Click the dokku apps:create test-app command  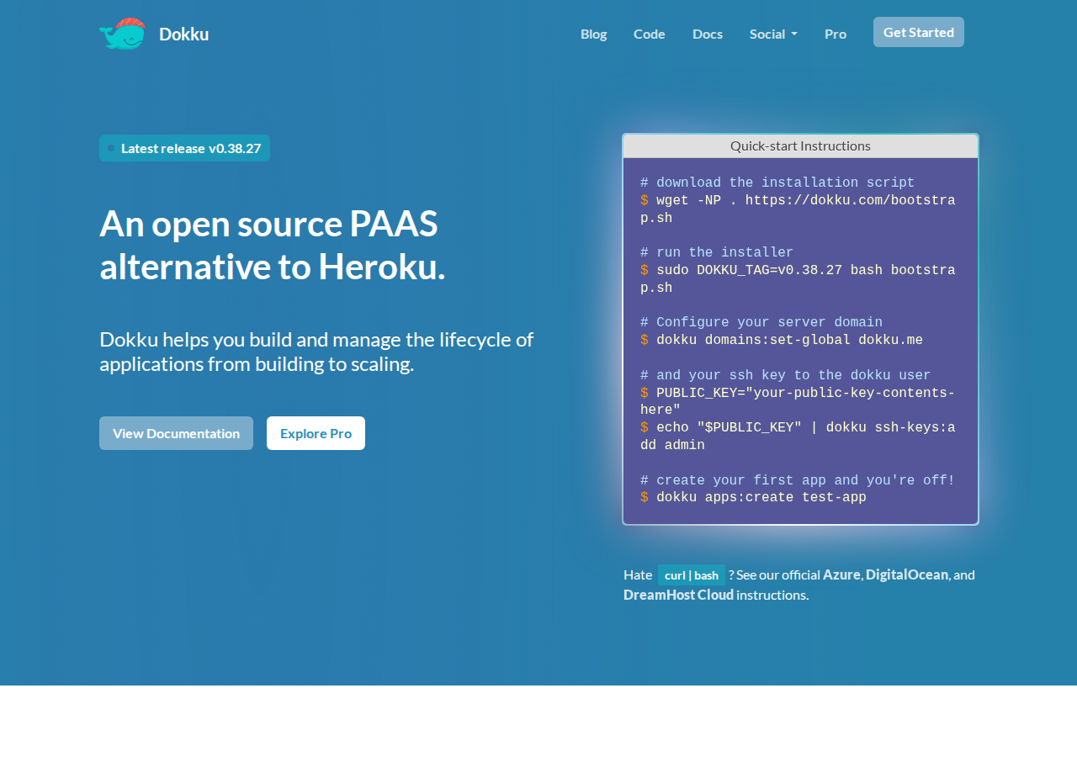click(x=753, y=498)
